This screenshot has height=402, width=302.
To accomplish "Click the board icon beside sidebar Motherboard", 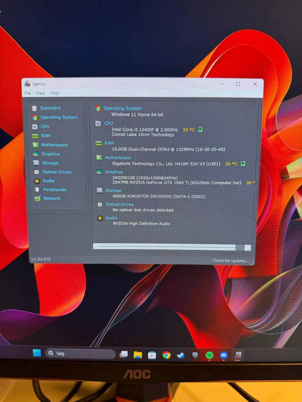I will (36, 145).
